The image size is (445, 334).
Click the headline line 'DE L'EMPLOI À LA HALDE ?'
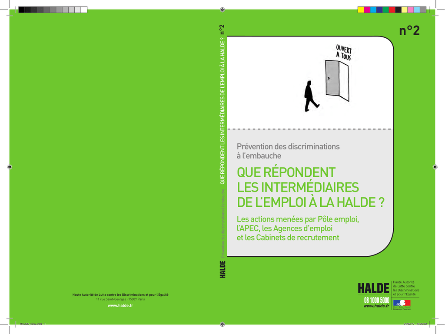(x=311, y=202)
